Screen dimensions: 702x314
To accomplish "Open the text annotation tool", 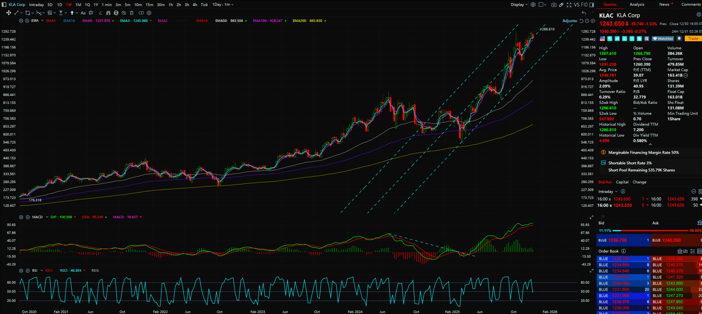I will [83, 13].
